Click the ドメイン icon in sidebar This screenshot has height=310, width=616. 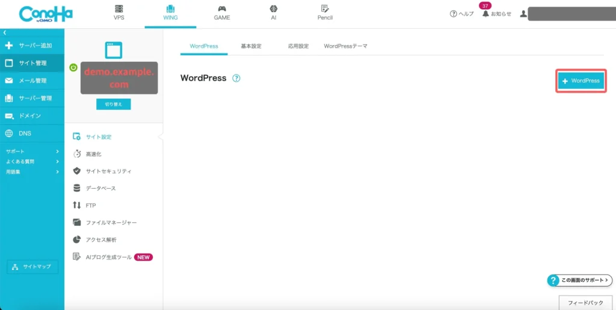[x=9, y=116]
